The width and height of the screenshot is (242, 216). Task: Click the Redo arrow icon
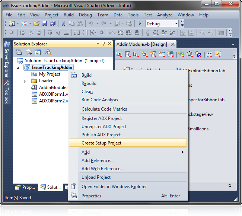coord(104,23)
